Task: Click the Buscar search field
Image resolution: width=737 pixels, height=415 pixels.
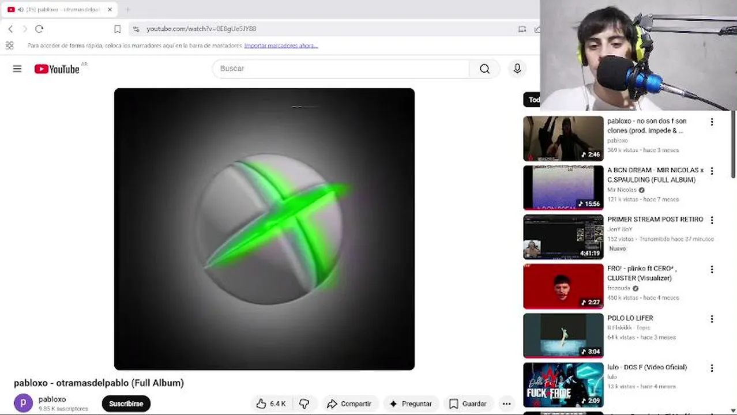Action: pyautogui.click(x=341, y=69)
